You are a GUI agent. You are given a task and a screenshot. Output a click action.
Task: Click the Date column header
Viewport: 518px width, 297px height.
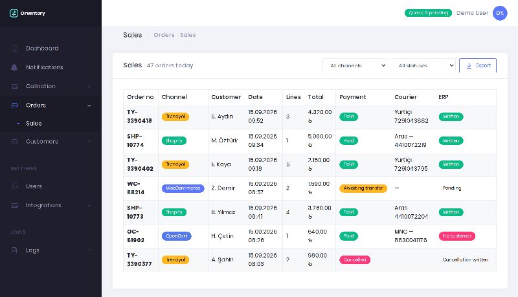click(x=255, y=97)
